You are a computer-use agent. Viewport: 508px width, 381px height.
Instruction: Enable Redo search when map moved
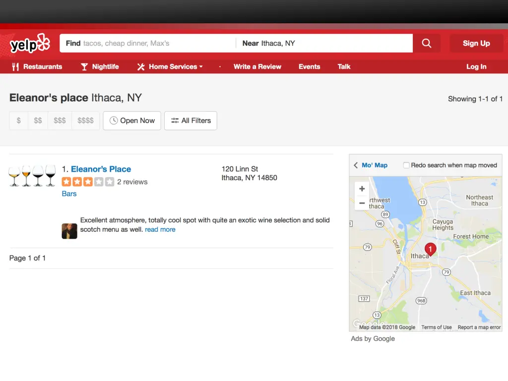point(406,165)
